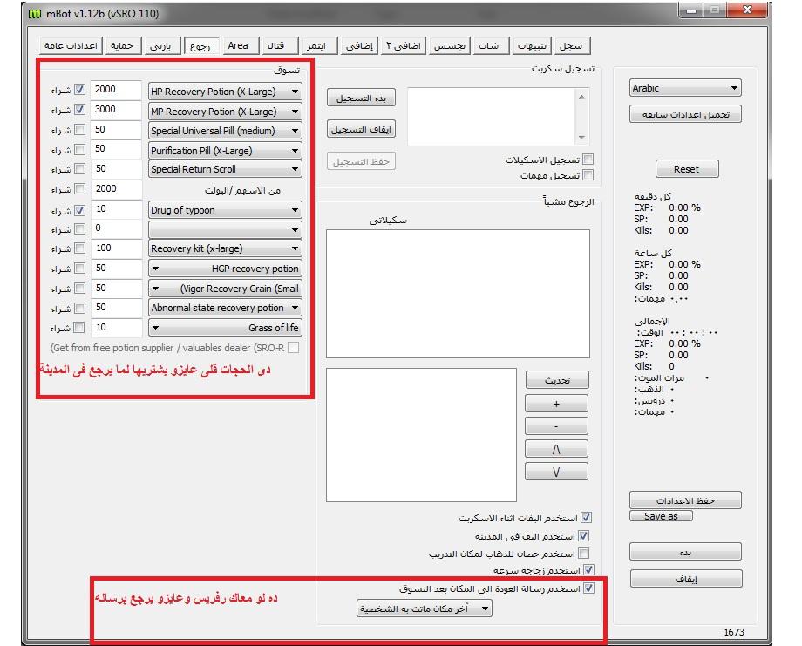Open the بارتى tab
Viewport: 802px width, 646px height.
(x=160, y=45)
